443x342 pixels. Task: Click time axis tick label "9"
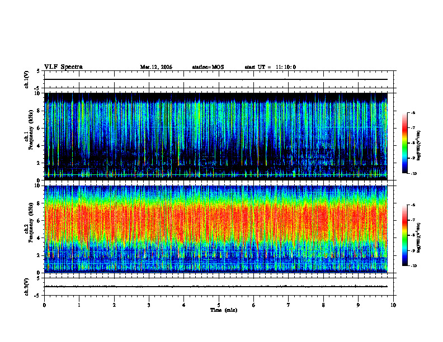[x=358, y=305]
